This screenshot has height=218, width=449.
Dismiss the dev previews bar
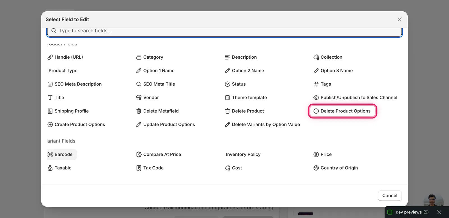click(x=439, y=212)
